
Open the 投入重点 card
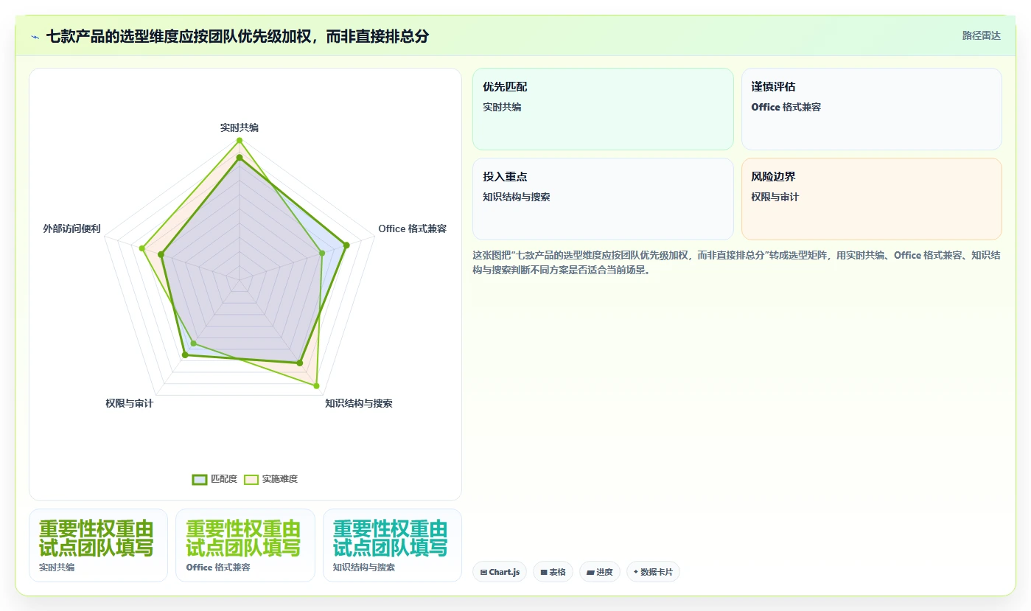click(603, 199)
